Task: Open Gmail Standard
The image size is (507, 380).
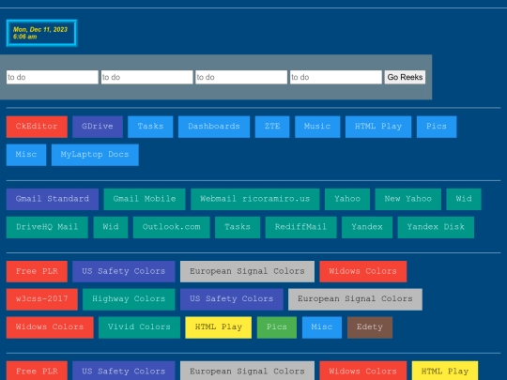Action: (53, 199)
